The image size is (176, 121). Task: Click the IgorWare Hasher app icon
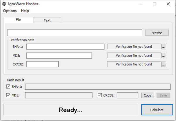[4, 4]
